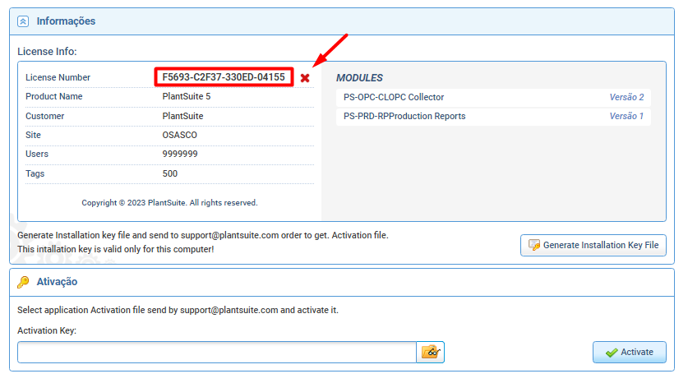The width and height of the screenshot is (688, 383).
Task: Click the Informações header title
Action: (66, 21)
